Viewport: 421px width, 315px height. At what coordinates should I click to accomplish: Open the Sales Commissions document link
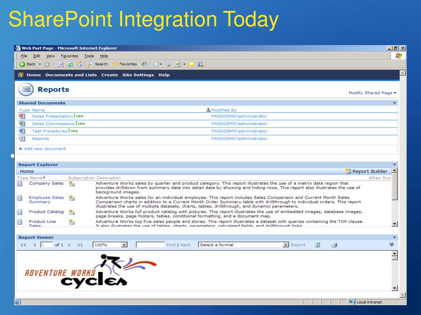[x=53, y=124]
